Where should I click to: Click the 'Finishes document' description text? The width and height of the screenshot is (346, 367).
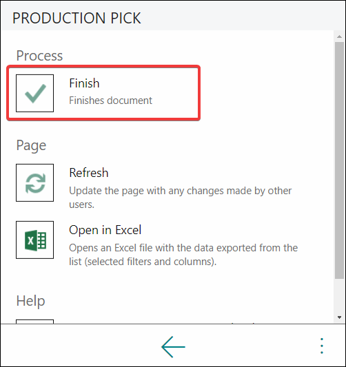tap(110, 101)
